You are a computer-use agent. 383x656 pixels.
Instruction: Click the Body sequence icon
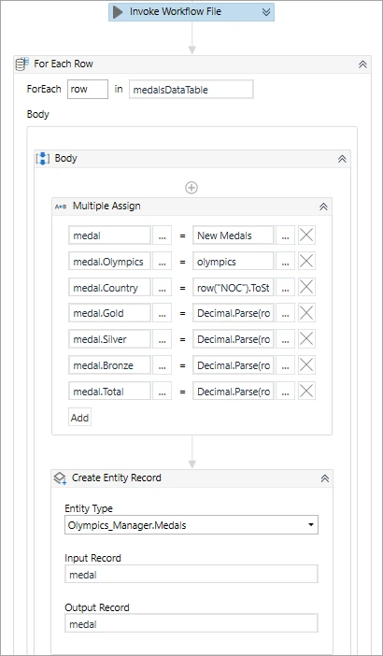pyautogui.click(x=43, y=159)
